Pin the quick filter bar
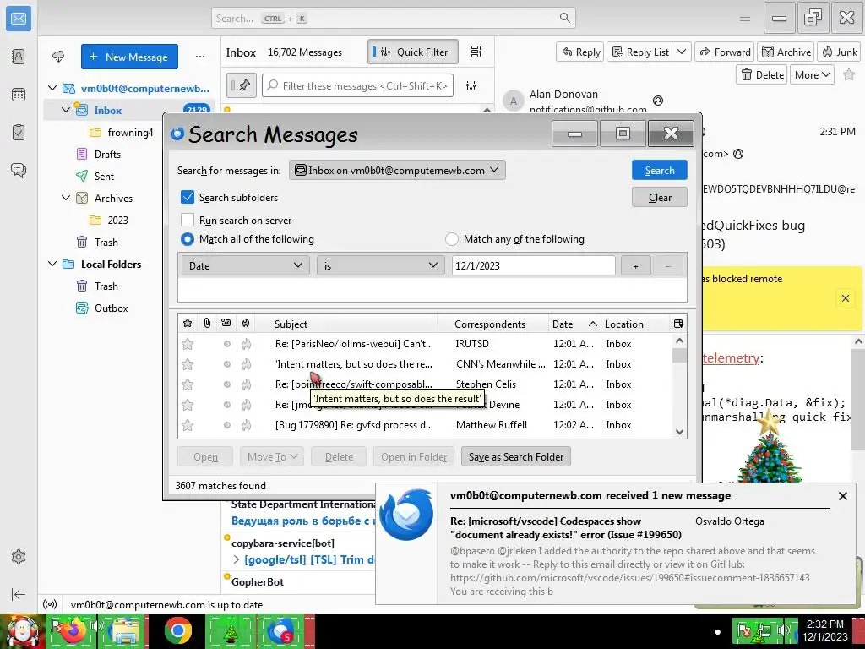Image resolution: width=865 pixels, height=649 pixels. tap(241, 85)
